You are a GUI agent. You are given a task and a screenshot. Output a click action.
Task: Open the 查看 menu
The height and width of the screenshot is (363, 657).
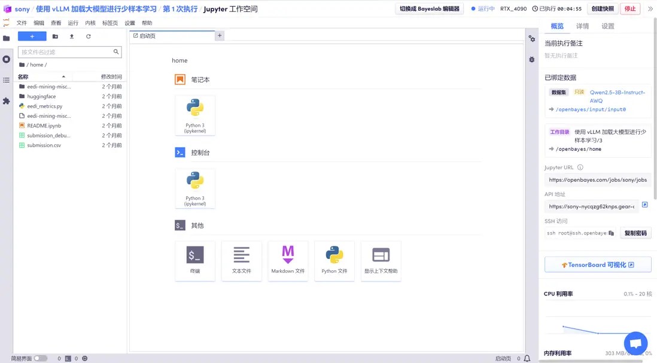click(56, 23)
